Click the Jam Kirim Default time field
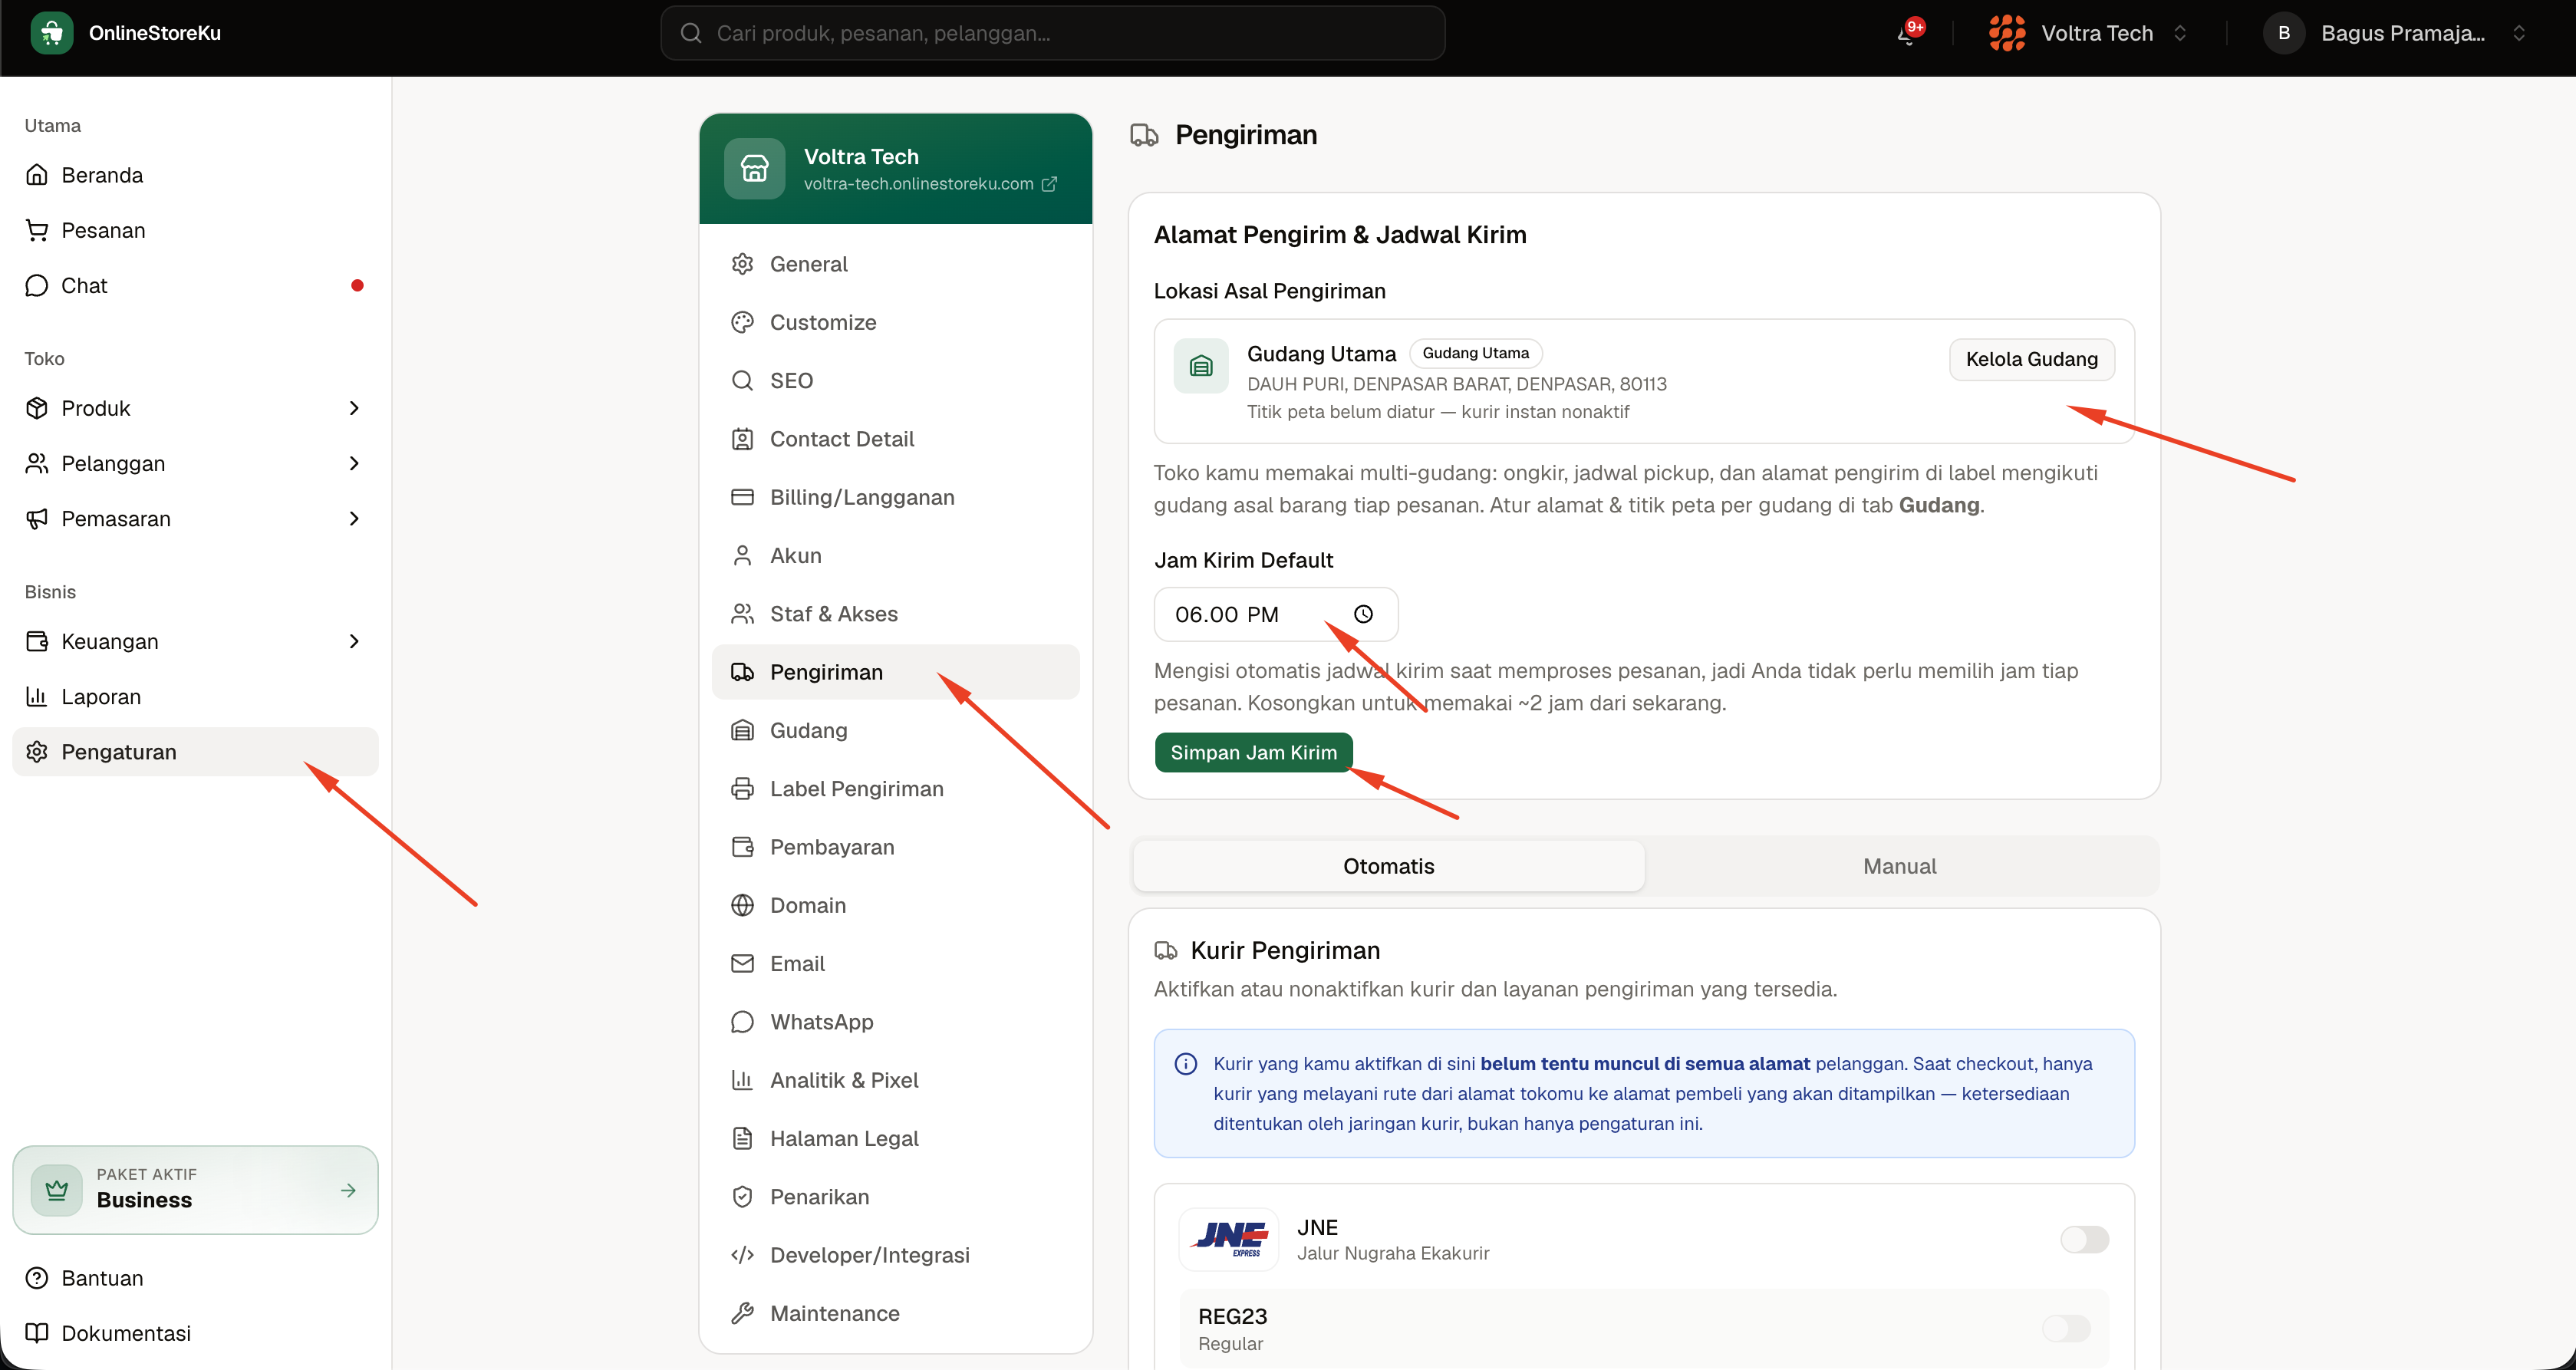The height and width of the screenshot is (1370, 2576). coord(1275,614)
